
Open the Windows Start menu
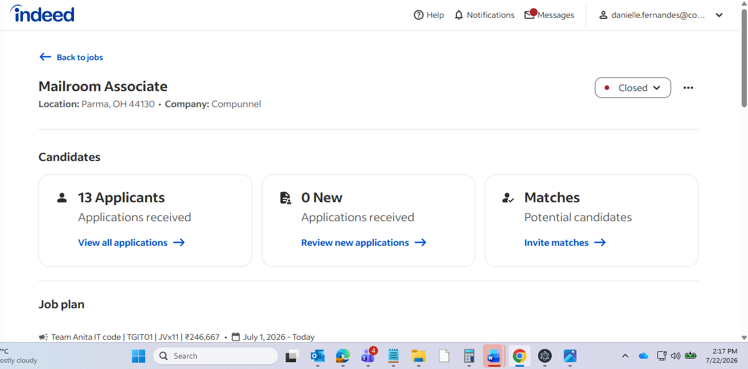[138, 356]
